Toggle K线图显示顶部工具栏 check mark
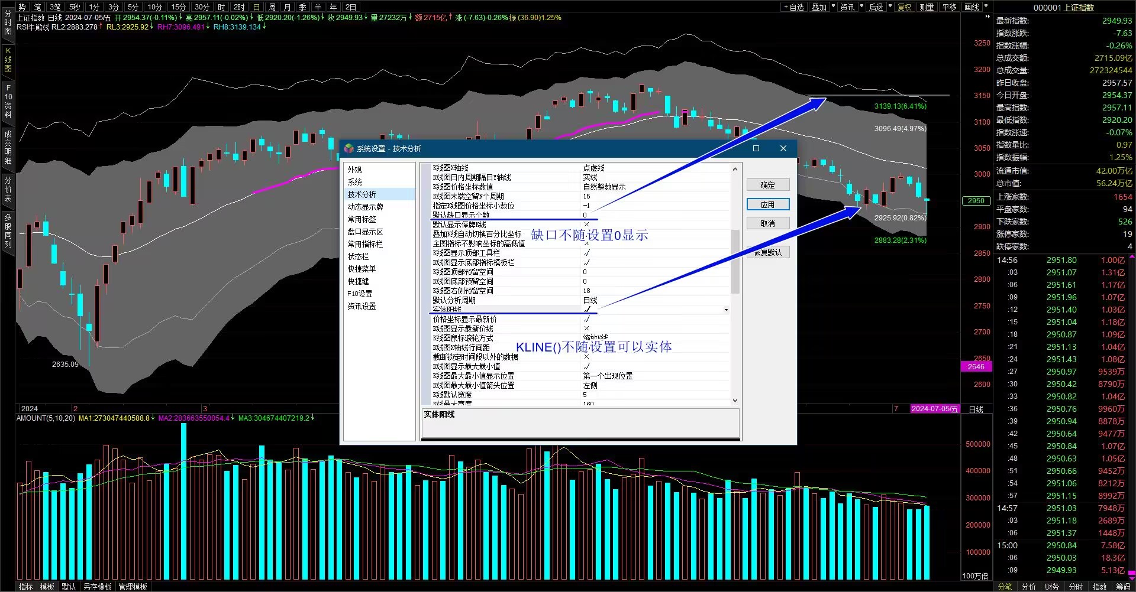The width and height of the screenshot is (1136, 592). tap(586, 253)
